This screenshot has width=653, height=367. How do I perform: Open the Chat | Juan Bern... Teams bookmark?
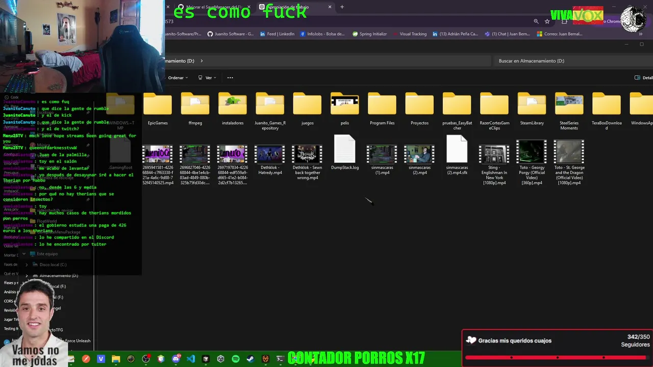507,34
